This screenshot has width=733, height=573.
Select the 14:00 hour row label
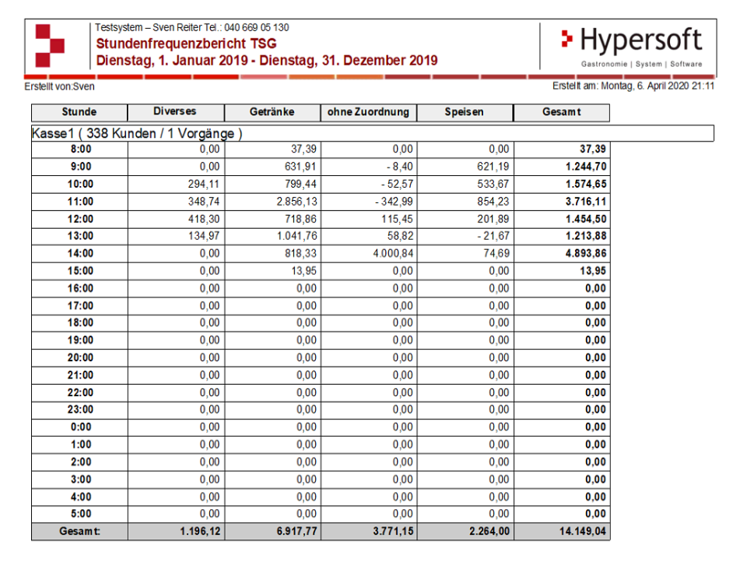coord(80,254)
